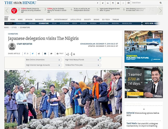Share article on Reddit icon

point(39,54)
